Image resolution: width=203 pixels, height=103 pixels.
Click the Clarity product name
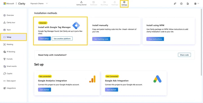click(22, 4)
